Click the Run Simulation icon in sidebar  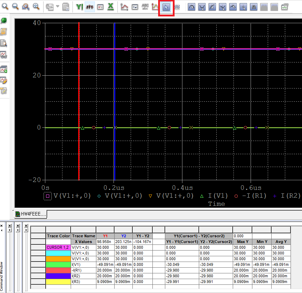click(x=4, y=69)
